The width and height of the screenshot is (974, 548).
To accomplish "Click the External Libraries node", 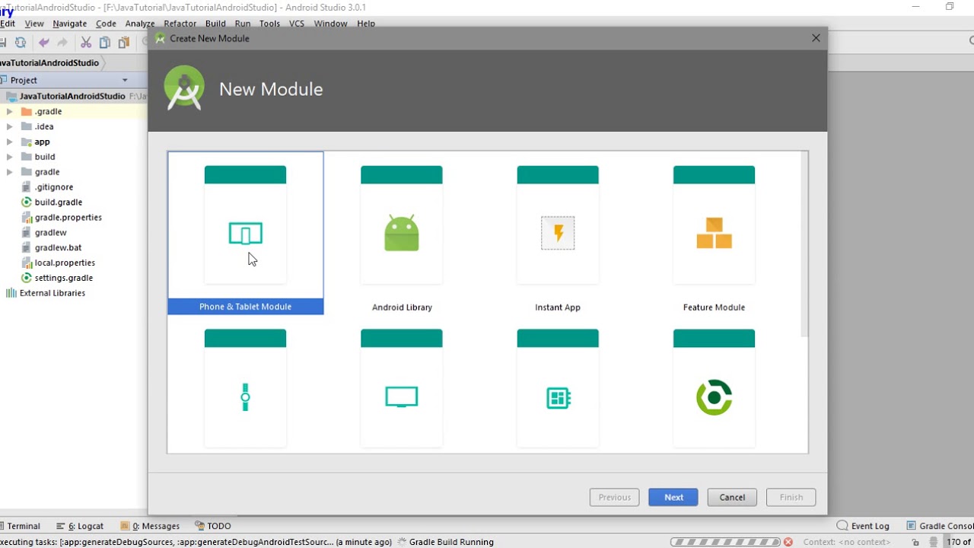I will [x=46, y=293].
